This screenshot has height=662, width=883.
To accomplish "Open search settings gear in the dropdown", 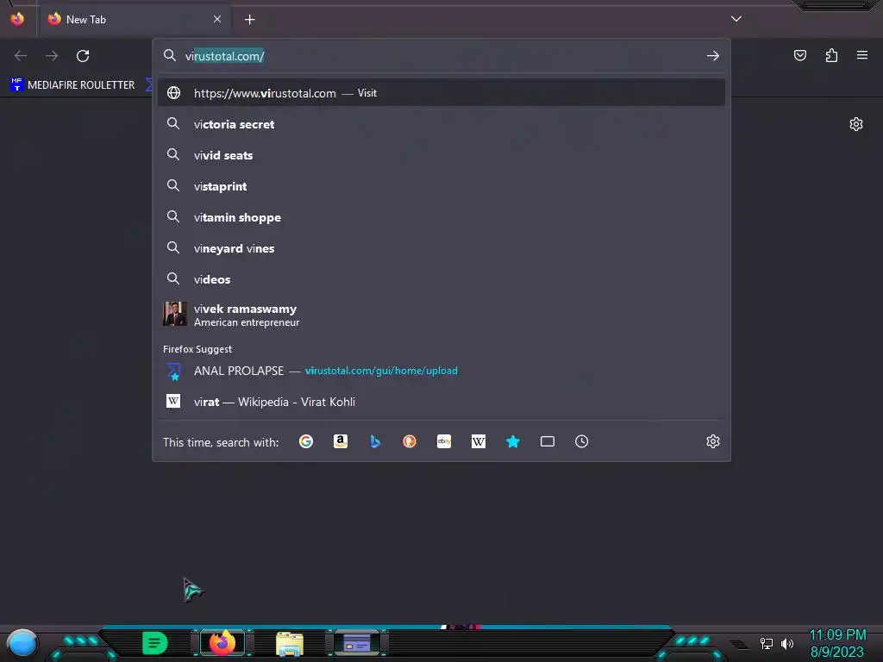I will click(713, 442).
